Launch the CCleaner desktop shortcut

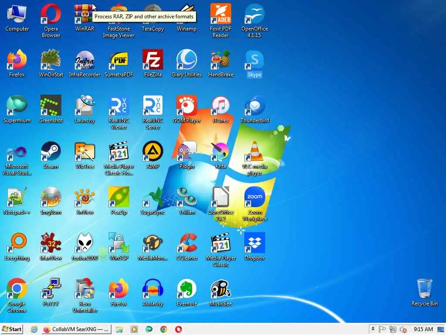[186, 247]
